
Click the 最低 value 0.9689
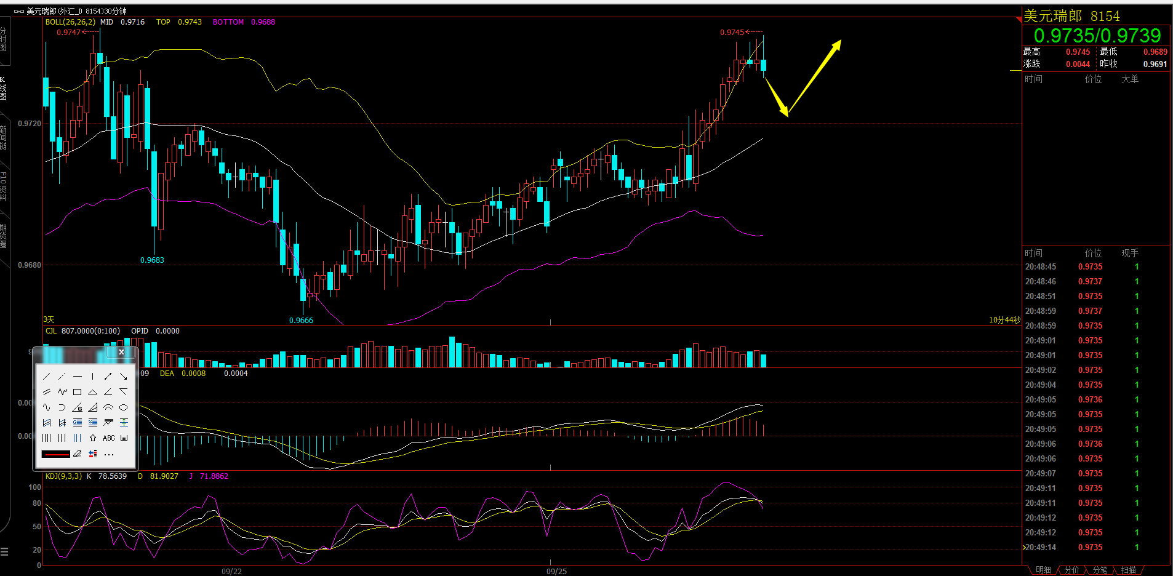[x=1155, y=52]
